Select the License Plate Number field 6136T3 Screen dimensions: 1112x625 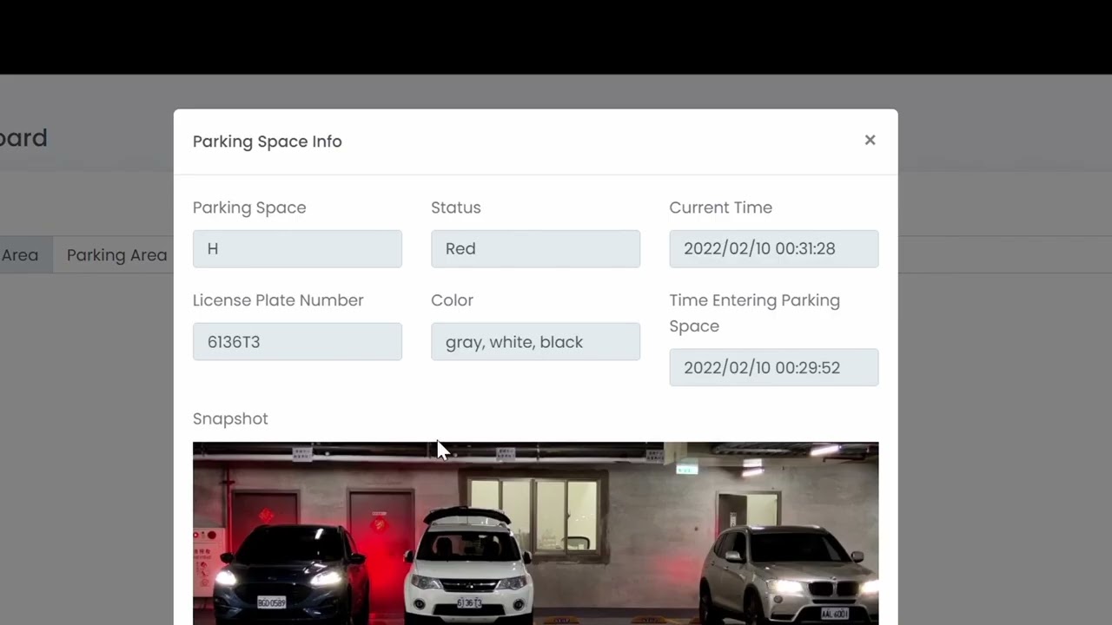(x=297, y=341)
